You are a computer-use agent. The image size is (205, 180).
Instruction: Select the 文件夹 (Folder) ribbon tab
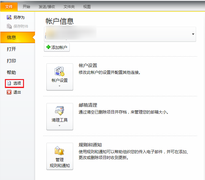pyautogui.click(x=69, y=6)
